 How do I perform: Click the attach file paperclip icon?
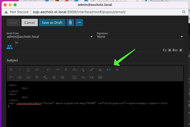(x=70, y=22)
